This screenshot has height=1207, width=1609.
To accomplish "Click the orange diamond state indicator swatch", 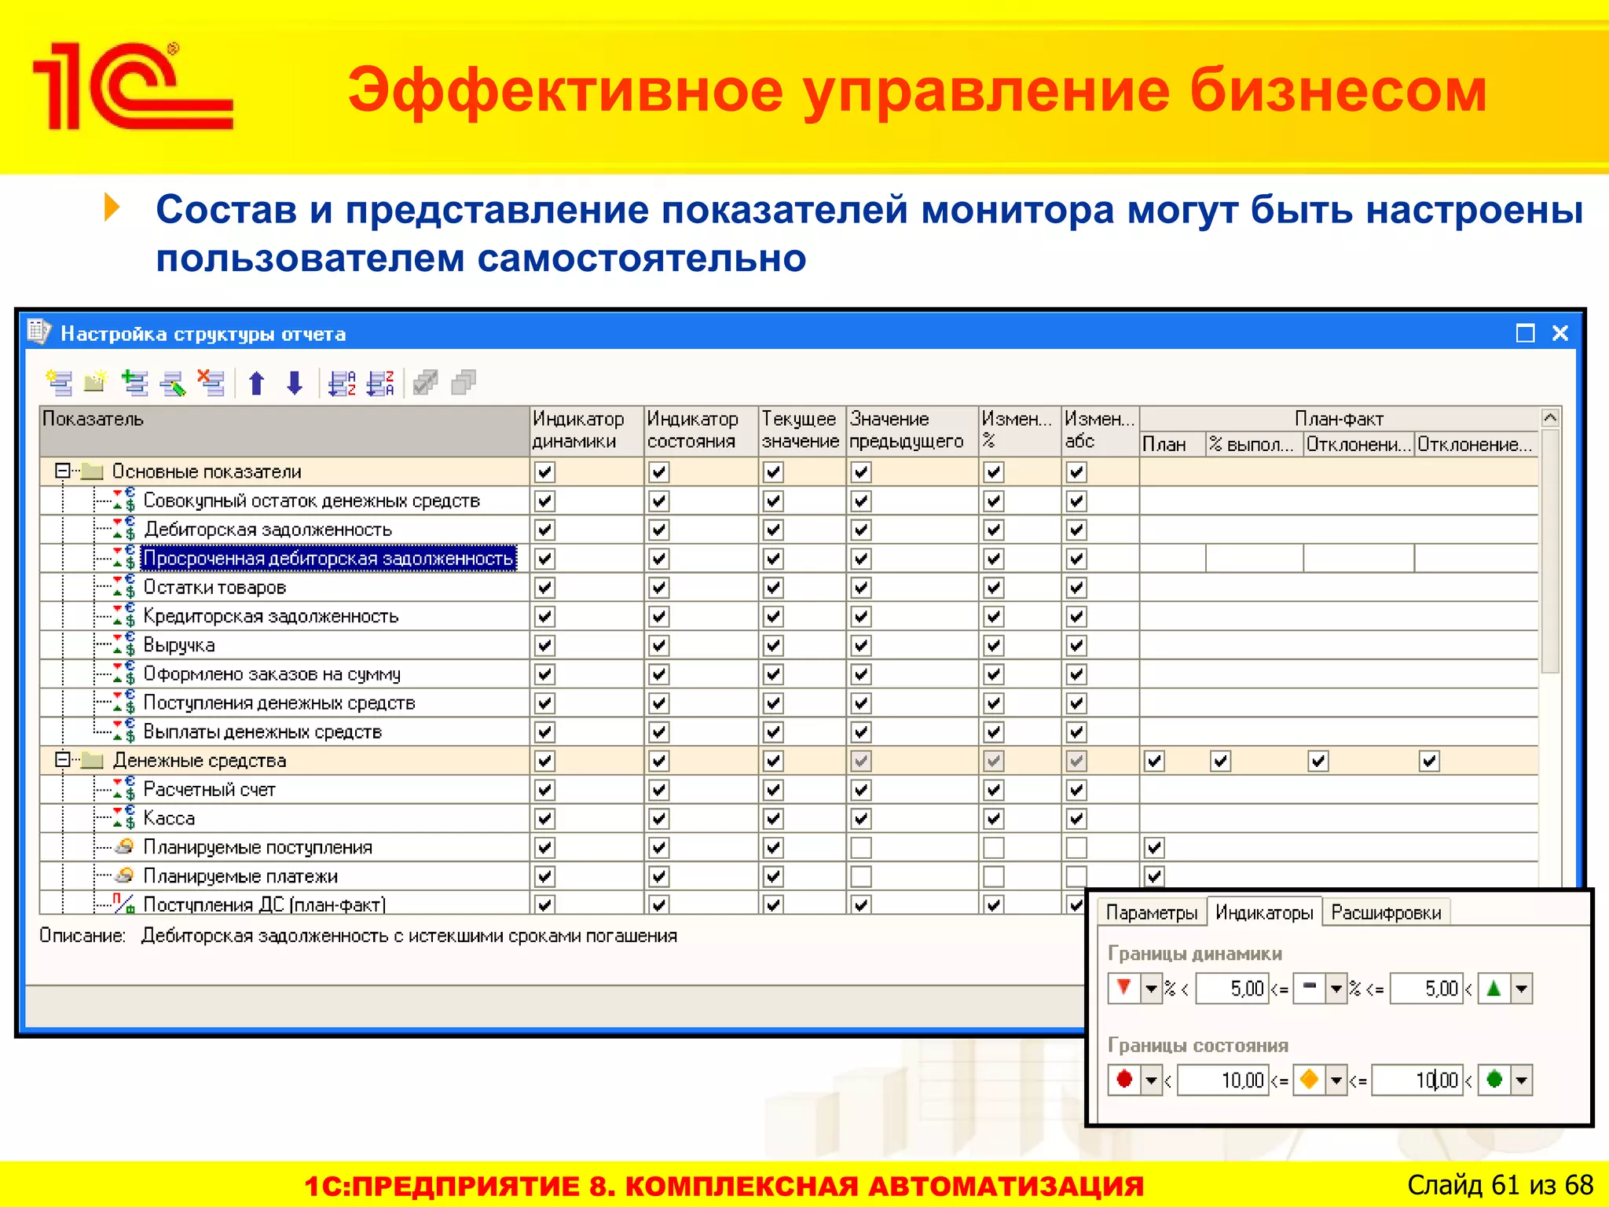I will [1309, 1080].
